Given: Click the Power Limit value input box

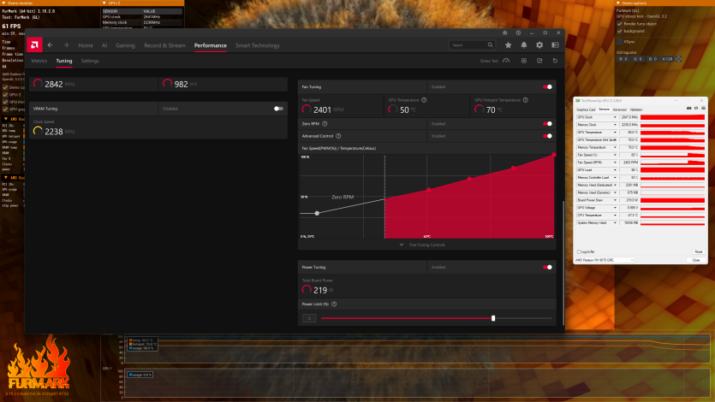Looking at the screenshot, I should click(309, 318).
